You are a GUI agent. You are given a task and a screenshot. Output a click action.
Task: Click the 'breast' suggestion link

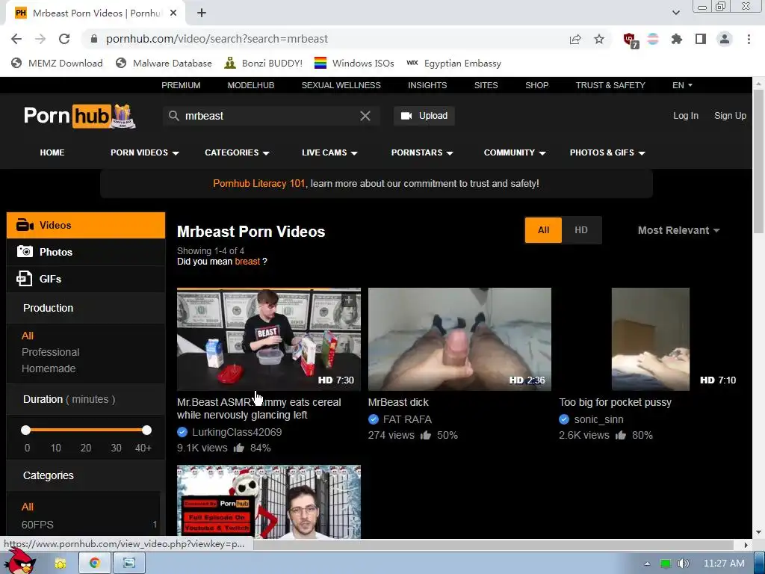click(x=247, y=262)
